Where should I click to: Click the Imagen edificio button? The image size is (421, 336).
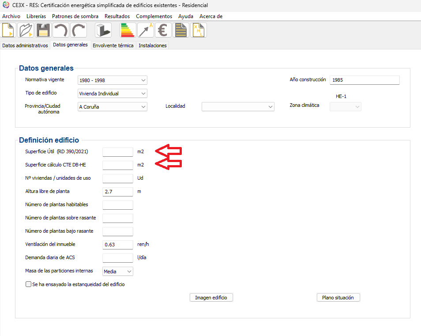pos(211,298)
